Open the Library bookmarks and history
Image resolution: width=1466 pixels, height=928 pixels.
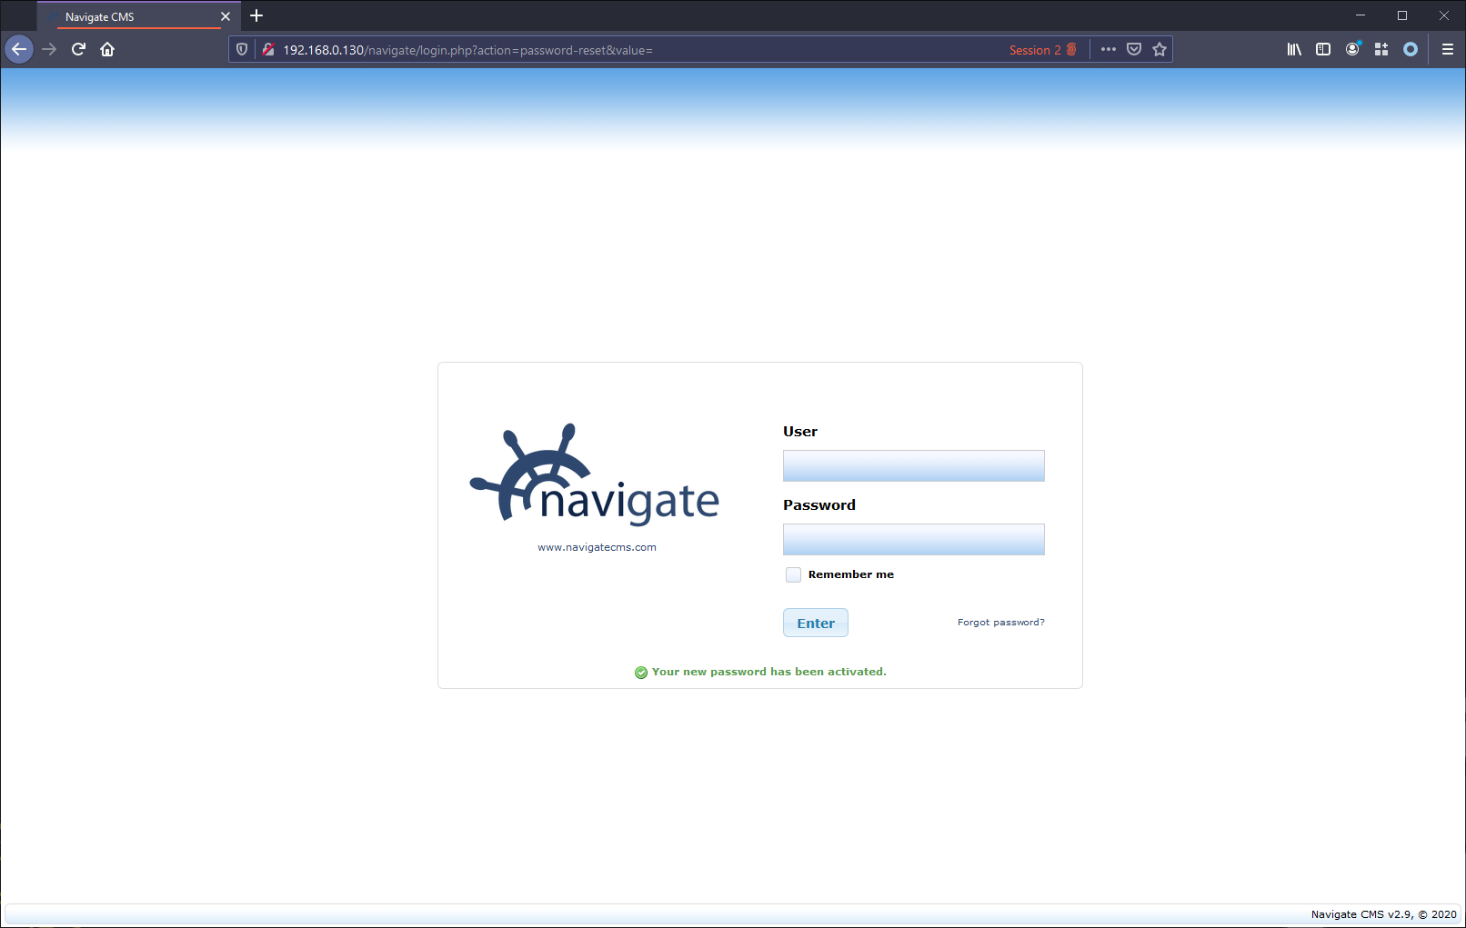(x=1294, y=50)
